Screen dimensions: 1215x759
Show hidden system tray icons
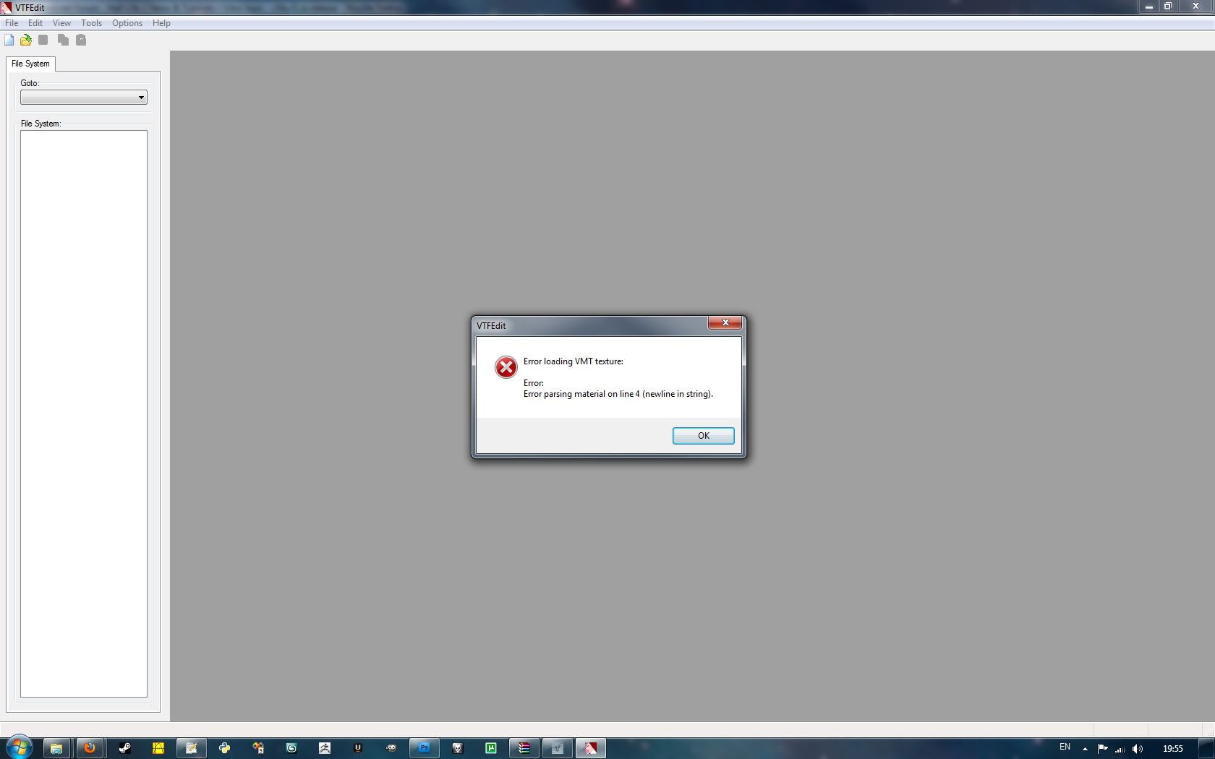pos(1085,748)
